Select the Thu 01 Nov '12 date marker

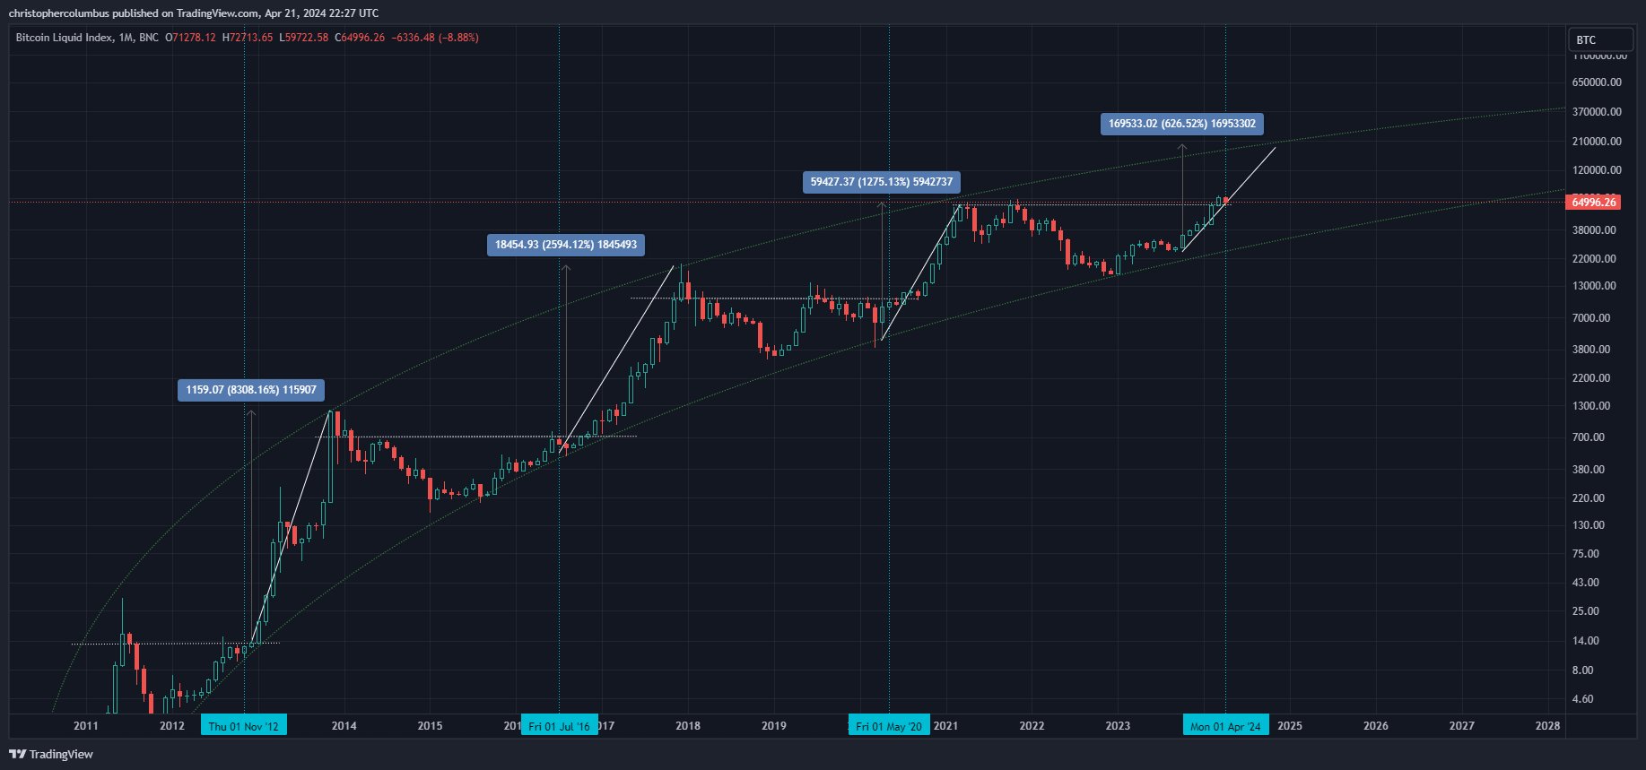pos(243,726)
